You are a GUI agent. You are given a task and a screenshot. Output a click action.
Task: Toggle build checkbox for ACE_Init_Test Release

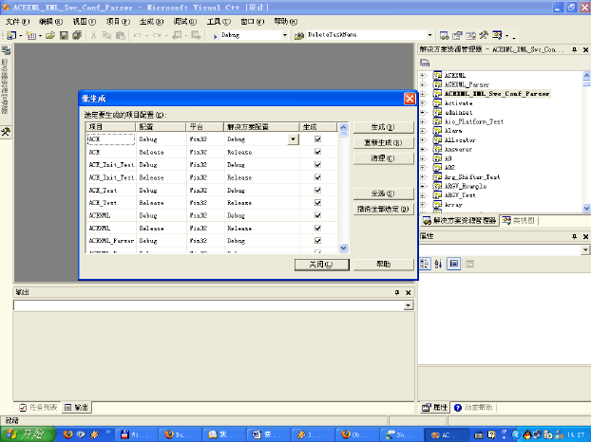pyautogui.click(x=317, y=177)
